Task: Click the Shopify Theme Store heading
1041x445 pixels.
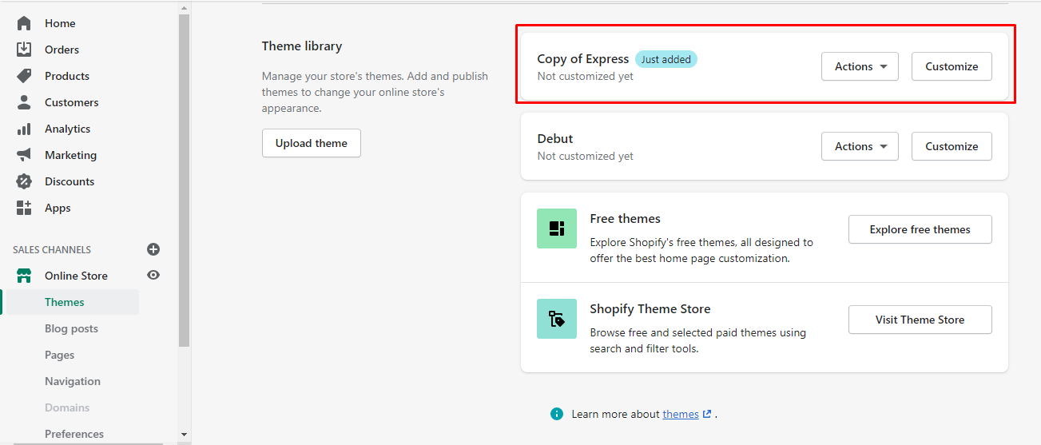Action: 650,309
